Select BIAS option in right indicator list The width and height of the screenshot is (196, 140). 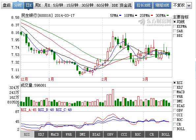[x=179, y=106]
